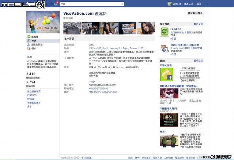234x160 pixels.
Task: Click the green speech bubble wall icon
Action: point(29,37)
